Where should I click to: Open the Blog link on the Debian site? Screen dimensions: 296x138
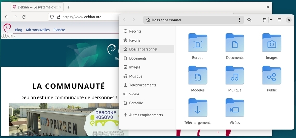[18, 30]
